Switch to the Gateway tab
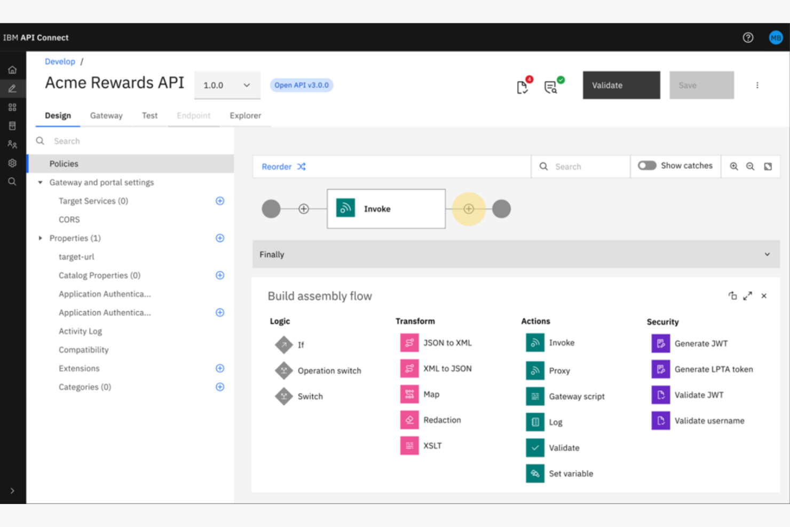 coord(106,115)
